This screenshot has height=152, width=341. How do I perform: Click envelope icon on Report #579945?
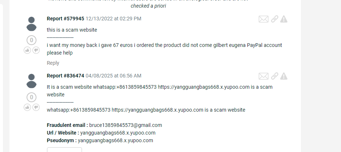(x=263, y=19)
